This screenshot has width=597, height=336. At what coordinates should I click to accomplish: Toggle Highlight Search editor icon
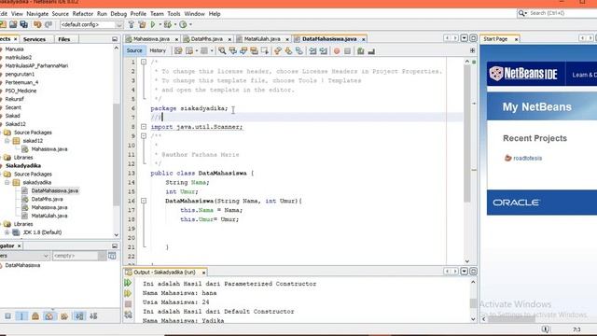(x=254, y=50)
